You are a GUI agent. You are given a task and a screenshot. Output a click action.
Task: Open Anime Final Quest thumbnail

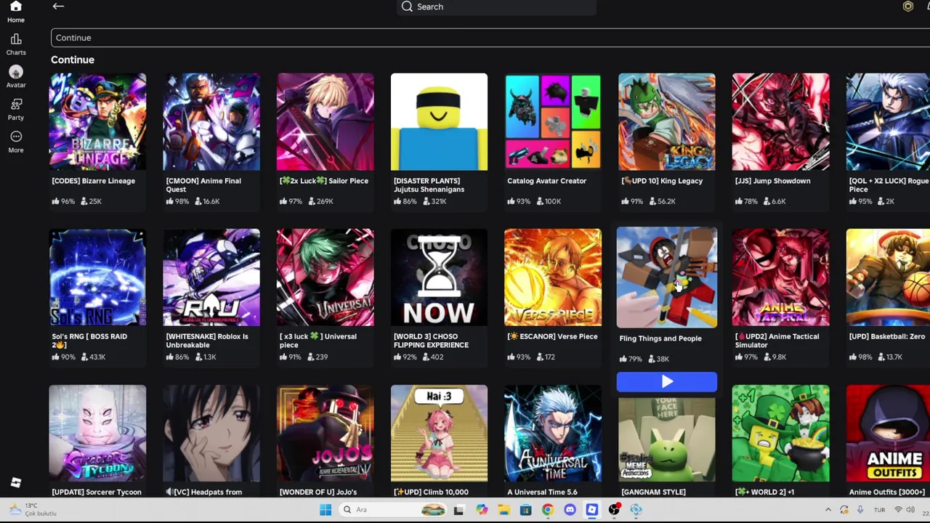(211, 122)
